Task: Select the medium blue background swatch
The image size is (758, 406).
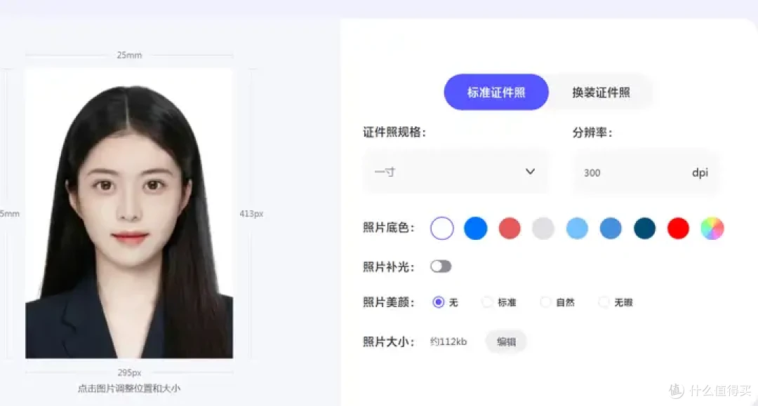Action: point(611,229)
